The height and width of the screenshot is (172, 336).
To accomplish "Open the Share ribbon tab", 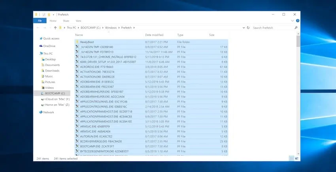I will pos(66,21).
